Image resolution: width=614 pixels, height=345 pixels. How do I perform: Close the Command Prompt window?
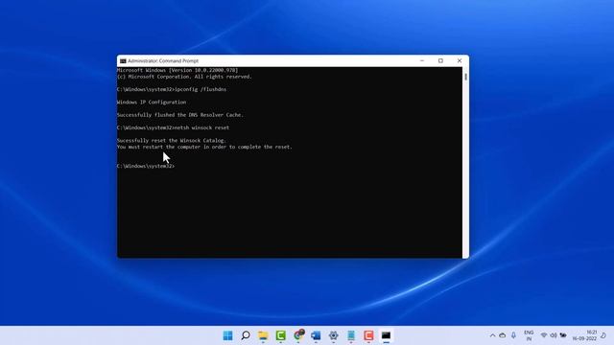coord(460,60)
